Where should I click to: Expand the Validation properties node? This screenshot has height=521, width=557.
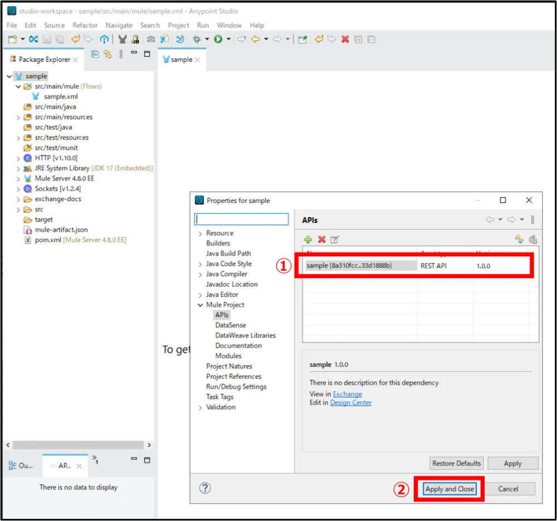click(x=200, y=408)
